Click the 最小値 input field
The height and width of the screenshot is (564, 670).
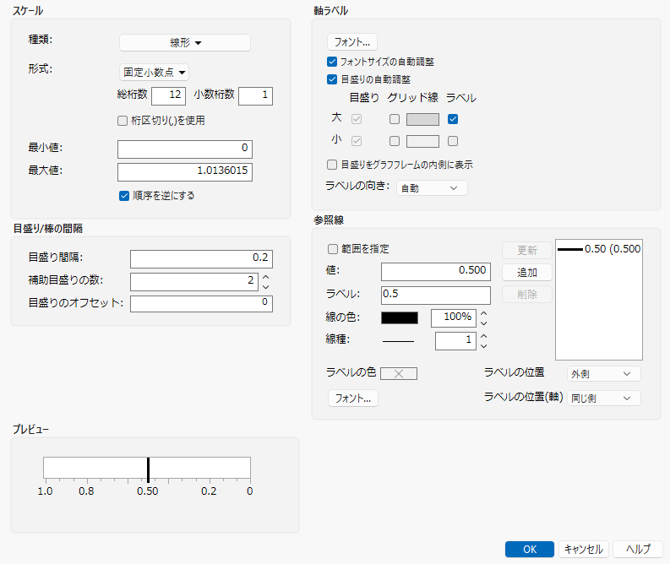click(x=185, y=149)
